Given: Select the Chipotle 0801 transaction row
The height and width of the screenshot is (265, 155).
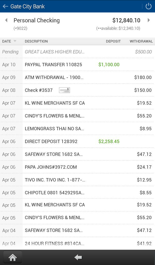Looking at the screenshot, I should [x=78, y=193].
